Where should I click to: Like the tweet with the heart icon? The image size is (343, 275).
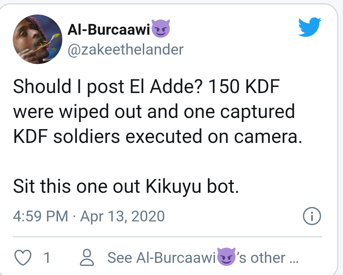coord(23,258)
